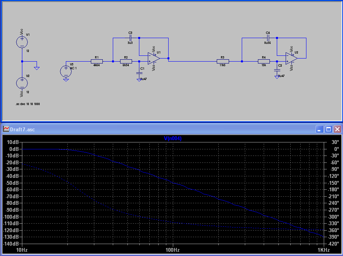343x256 pixels.
Task: Click the -420° label on phase axis
Action: [x=333, y=244]
